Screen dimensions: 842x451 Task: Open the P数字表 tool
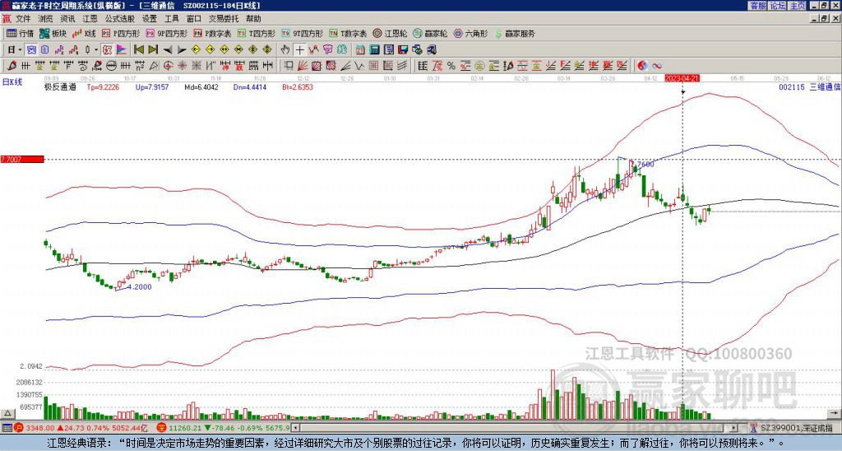[x=213, y=33]
